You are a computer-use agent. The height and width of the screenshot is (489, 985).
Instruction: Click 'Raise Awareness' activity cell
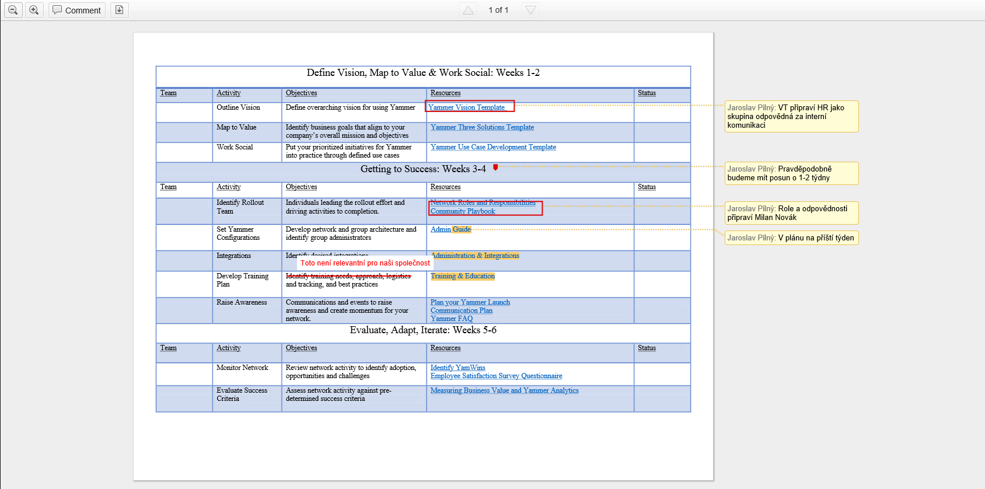click(x=247, y=310)
